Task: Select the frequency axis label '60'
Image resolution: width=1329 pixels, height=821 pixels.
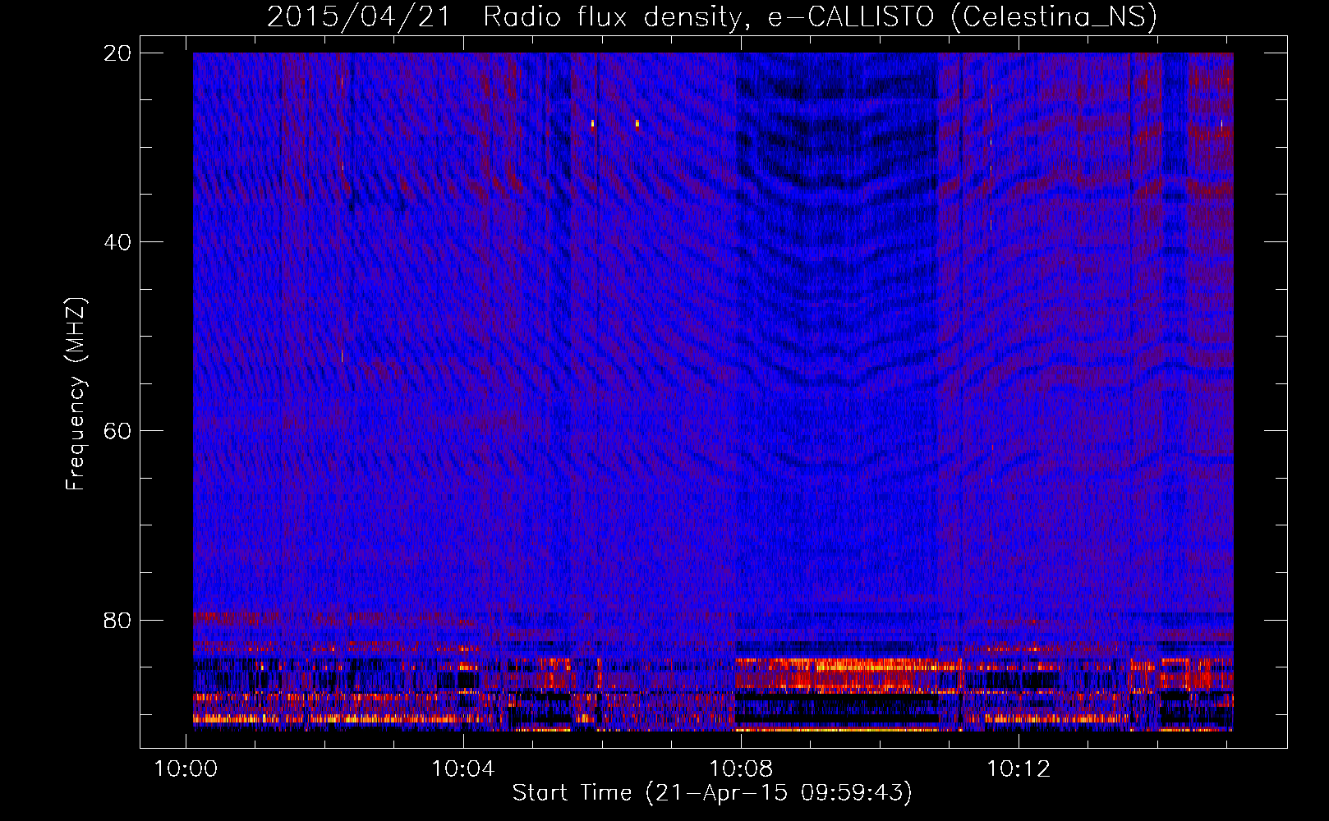Action: (x=117, y=431)
